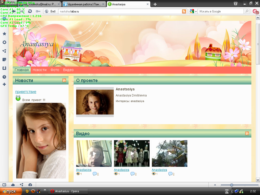Viewport: 260px width, 195px height.
Task: Open search engine dropdown next to Google icon
Action: [x=196, y=11]
